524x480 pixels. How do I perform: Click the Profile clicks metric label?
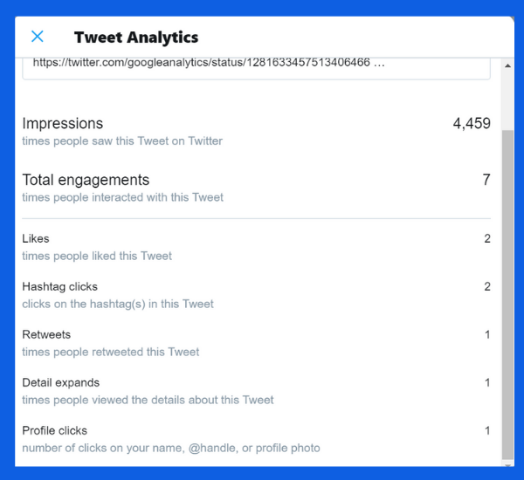point(55,430)
